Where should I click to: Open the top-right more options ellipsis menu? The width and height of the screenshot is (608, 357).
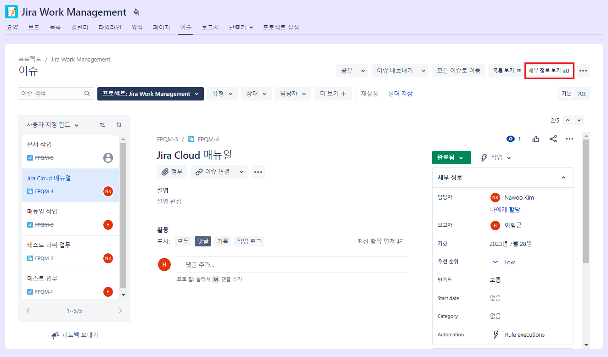point(583,71)
